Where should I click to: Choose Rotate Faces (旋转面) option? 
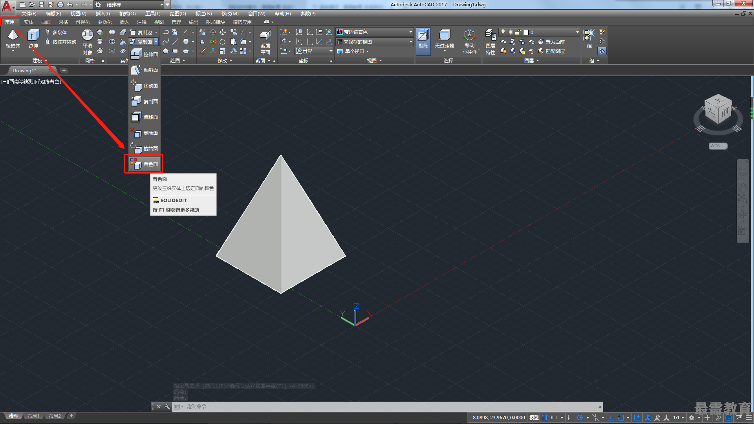pos(145,148)
